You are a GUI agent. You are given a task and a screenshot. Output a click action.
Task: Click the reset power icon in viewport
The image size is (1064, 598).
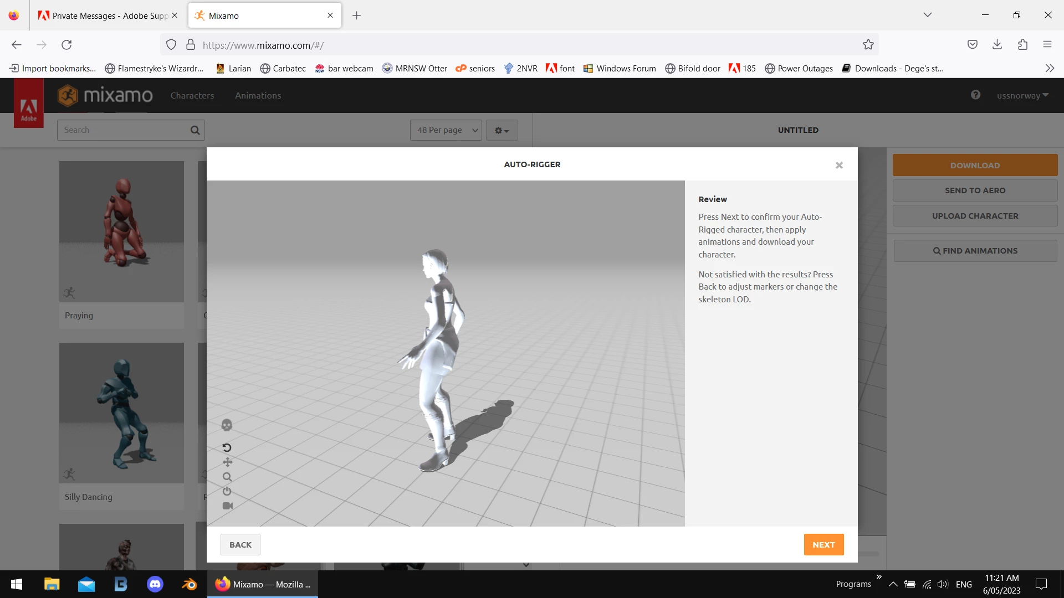[x=227, y=491]
